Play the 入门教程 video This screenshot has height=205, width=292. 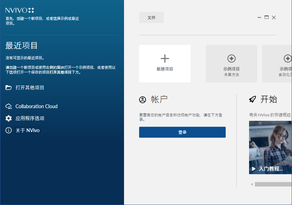point(254,169)
